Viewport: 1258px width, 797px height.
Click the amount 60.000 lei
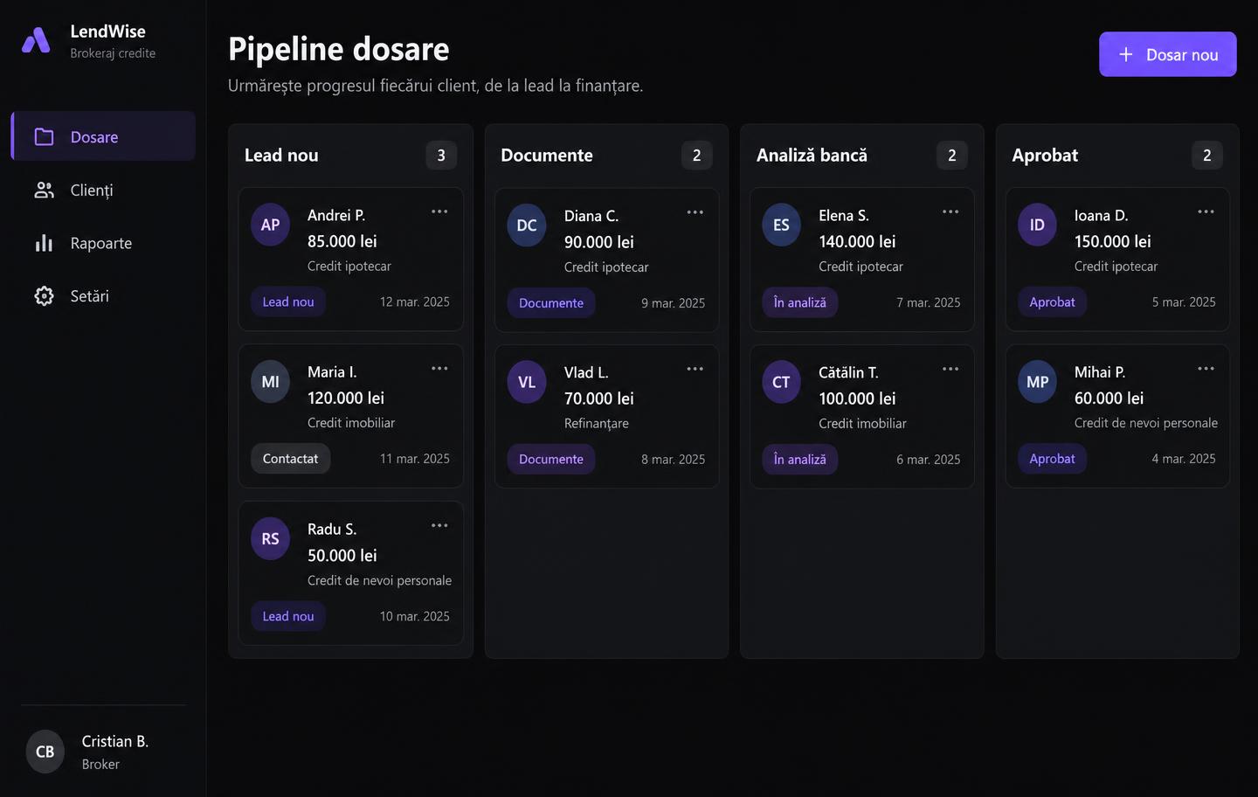pyautogui.click(x=1109, y=398)
